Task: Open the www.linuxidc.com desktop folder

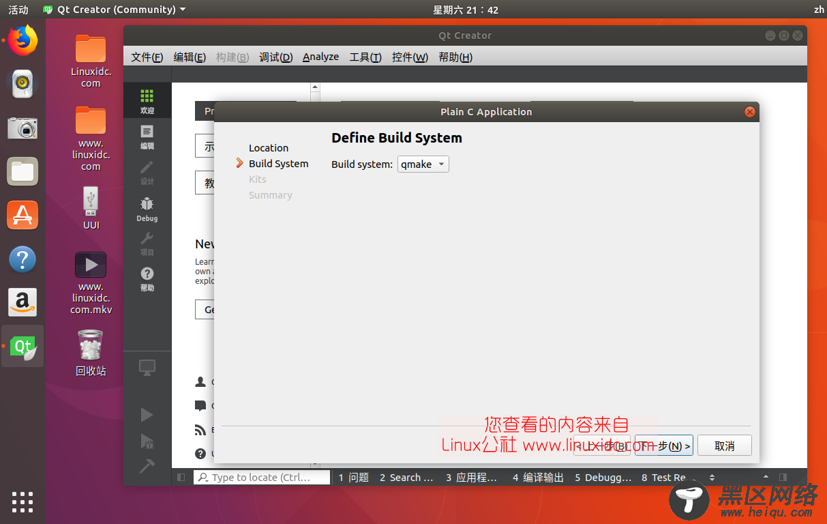Action: pyautogui.click(x=91, y=139)
